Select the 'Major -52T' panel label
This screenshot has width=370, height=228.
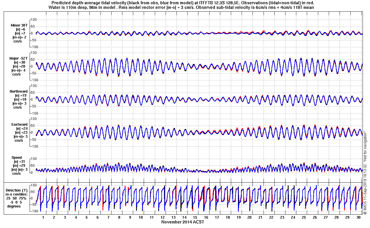[x=18, y=58]
